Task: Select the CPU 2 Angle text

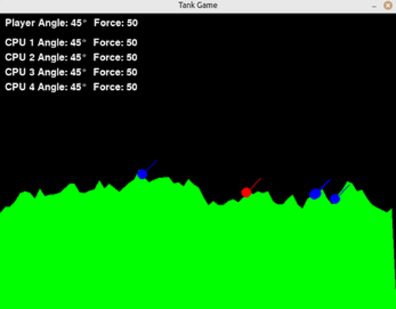Action: [45, 57]
